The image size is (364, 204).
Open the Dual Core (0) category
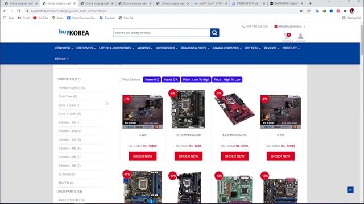coord(68,96)
